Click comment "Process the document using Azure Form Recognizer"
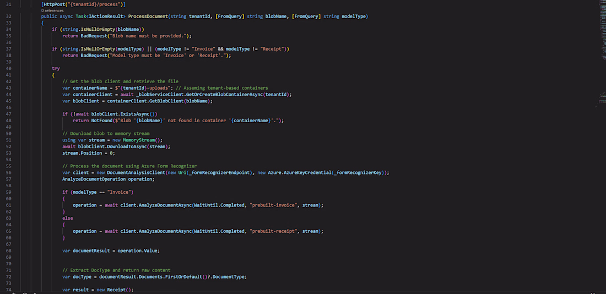Screen dimensions: 606x294 (x=129, y=166)
